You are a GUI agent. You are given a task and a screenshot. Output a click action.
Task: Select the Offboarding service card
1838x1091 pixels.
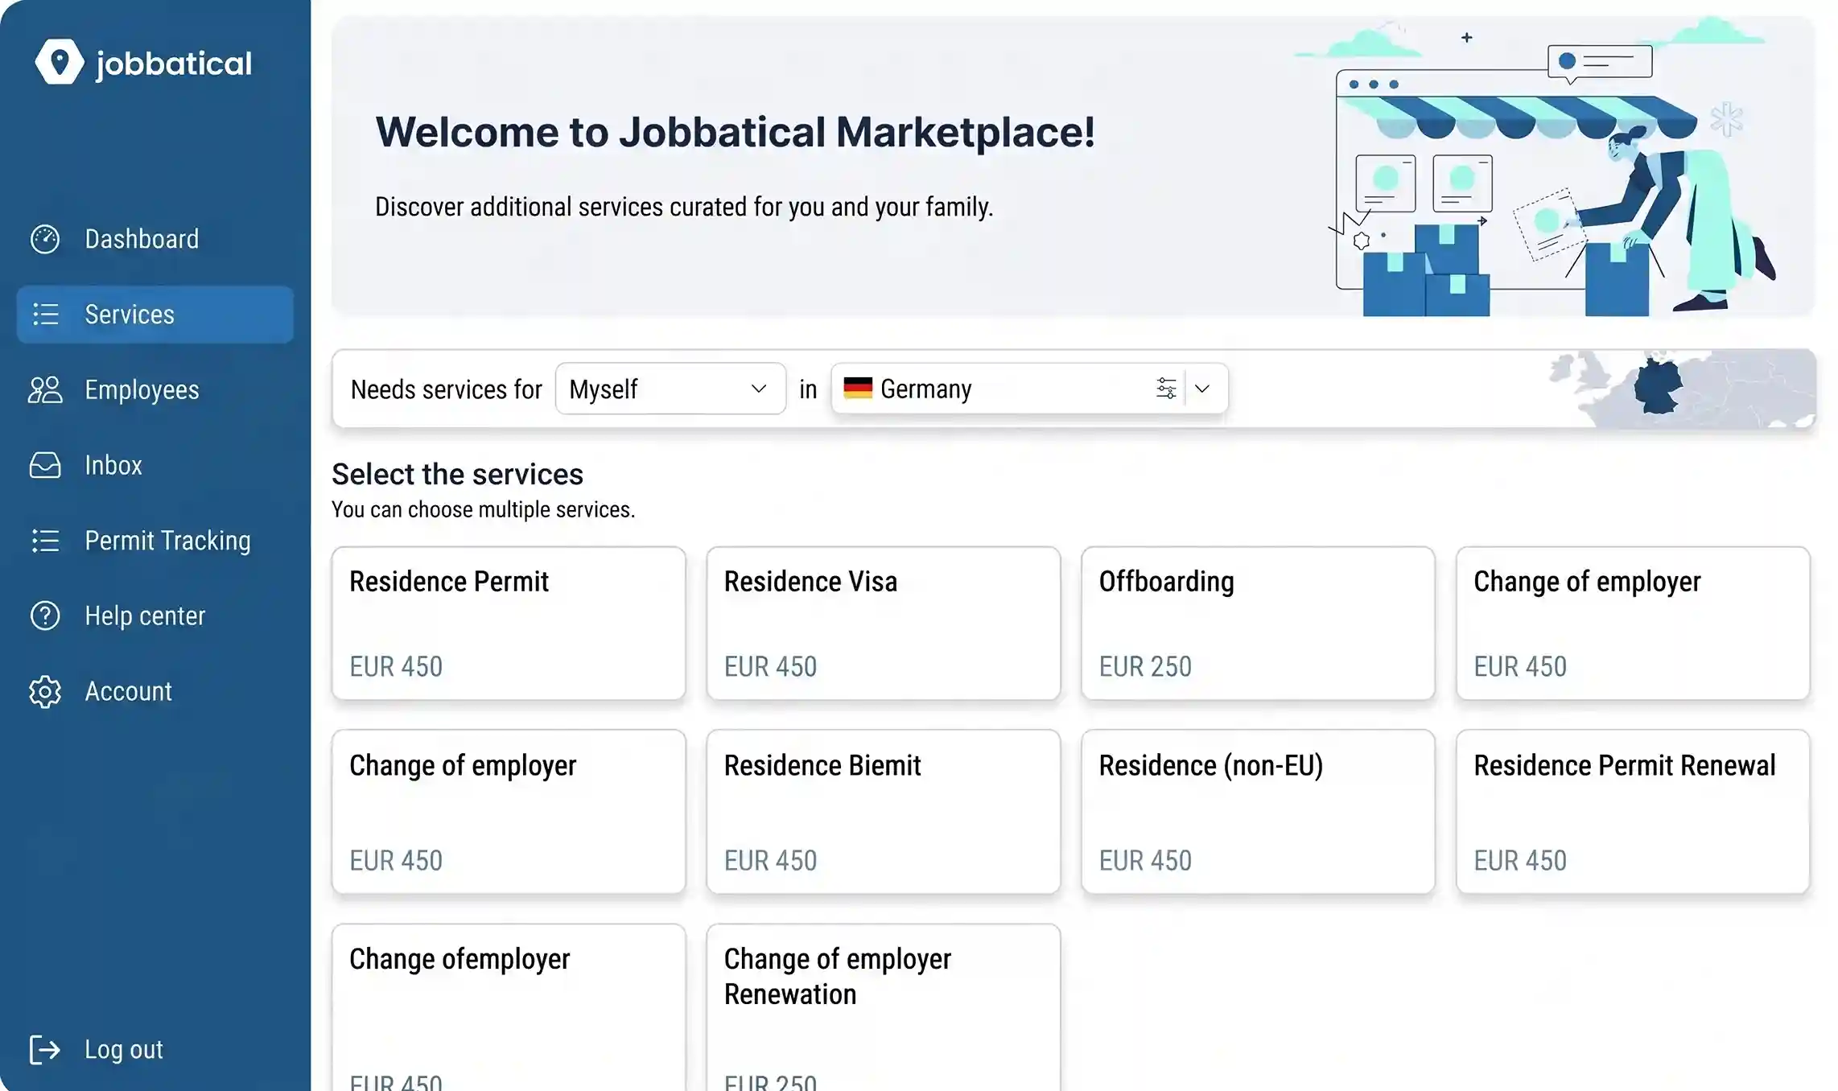1258,624
